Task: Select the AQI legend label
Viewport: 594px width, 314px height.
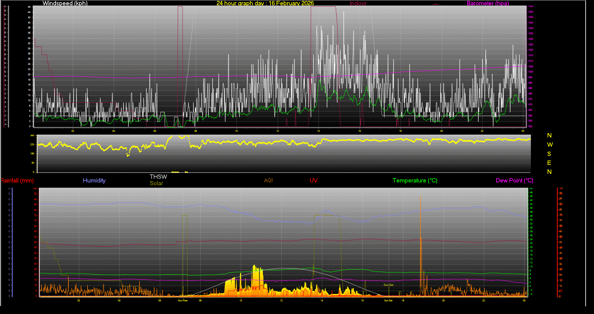Action: (x=268, y=180)
